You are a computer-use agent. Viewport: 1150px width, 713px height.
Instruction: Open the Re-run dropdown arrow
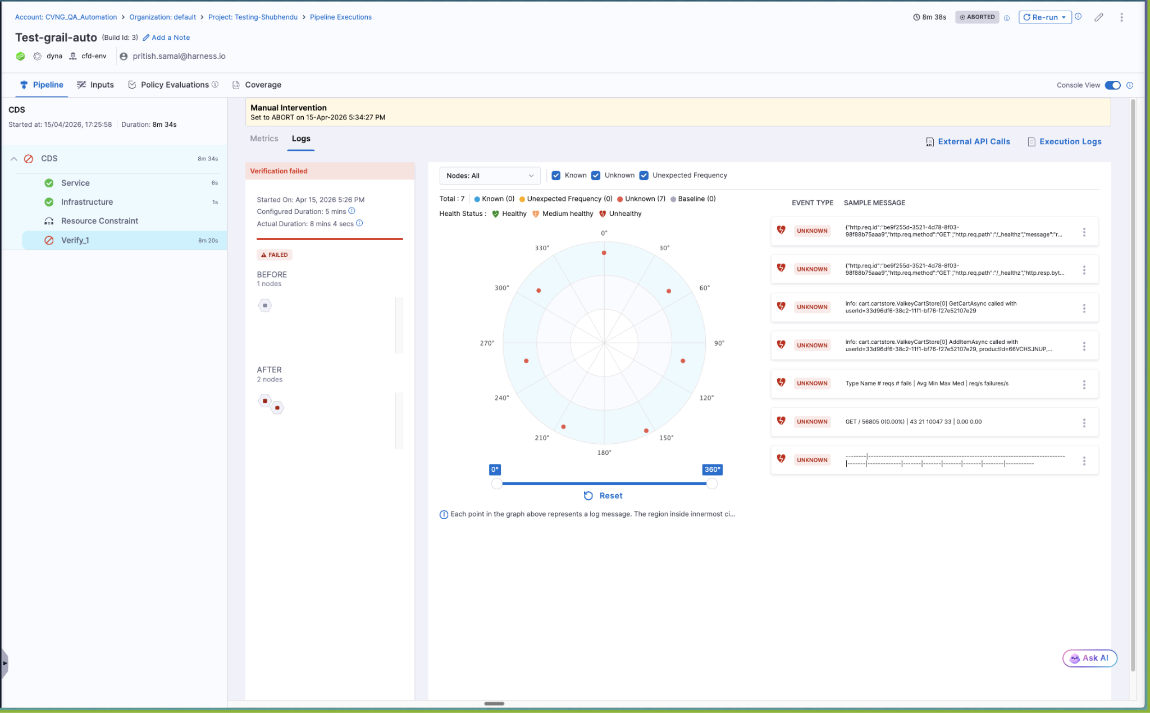tap(1064, 17)
